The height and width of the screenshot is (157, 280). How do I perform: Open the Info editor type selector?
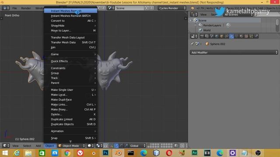coord(6,8)
